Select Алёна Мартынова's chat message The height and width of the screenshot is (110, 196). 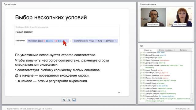[165, 100]
